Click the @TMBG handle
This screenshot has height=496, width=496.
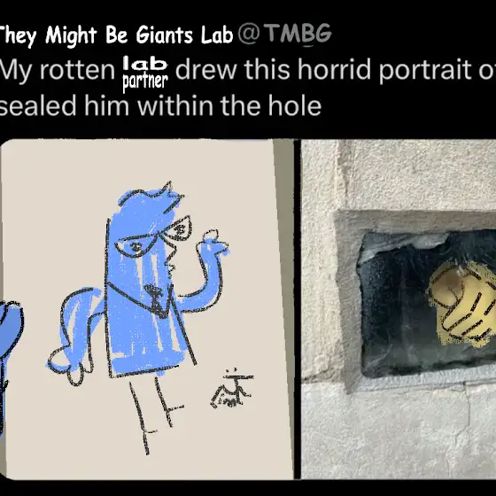(x=284, y=34)
